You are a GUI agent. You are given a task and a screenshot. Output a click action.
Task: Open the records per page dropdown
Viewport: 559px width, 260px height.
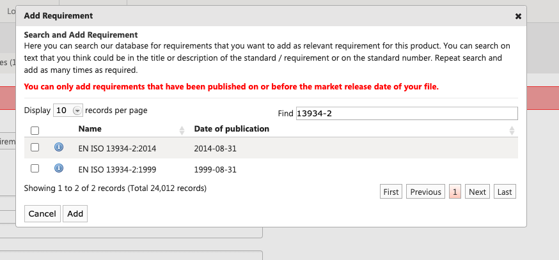click(68, 111)
